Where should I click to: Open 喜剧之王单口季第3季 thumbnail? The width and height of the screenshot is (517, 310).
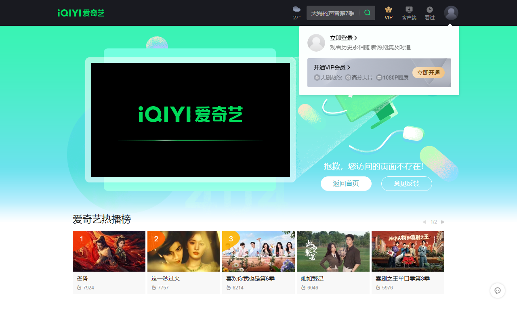tap(408, 251)
